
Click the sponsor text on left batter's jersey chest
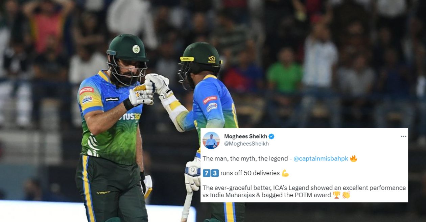(130, 117)
